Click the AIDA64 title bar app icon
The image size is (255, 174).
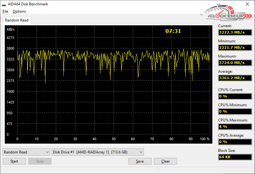click(4, 4)
